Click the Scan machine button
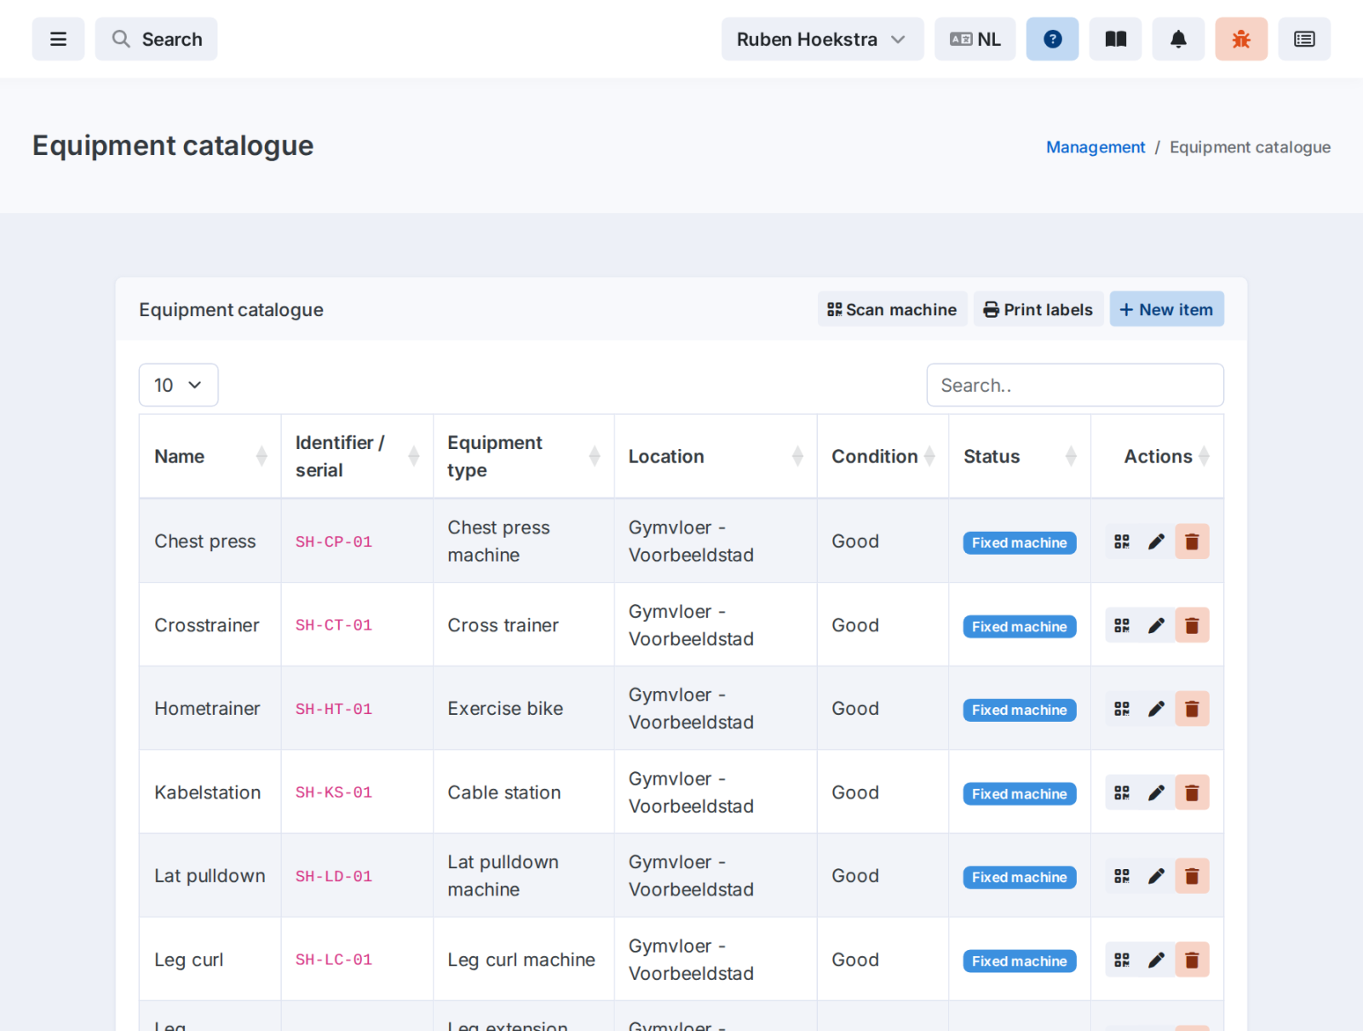This screenshot has width=1363, height=1031. click(892, 309)
